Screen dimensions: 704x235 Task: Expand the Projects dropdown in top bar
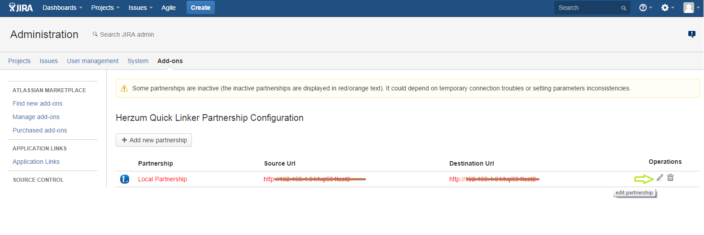pos(105,8)
